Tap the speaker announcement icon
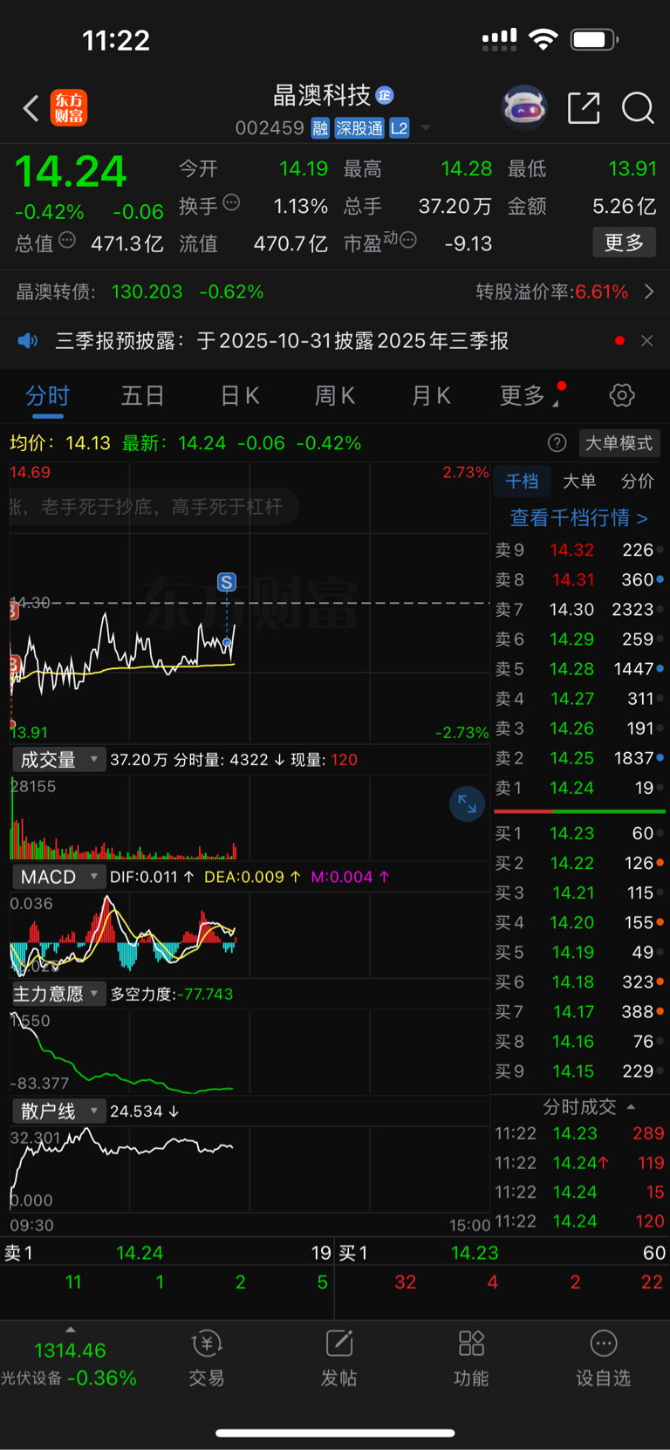The image size is (670, 1450). [28, 340]
